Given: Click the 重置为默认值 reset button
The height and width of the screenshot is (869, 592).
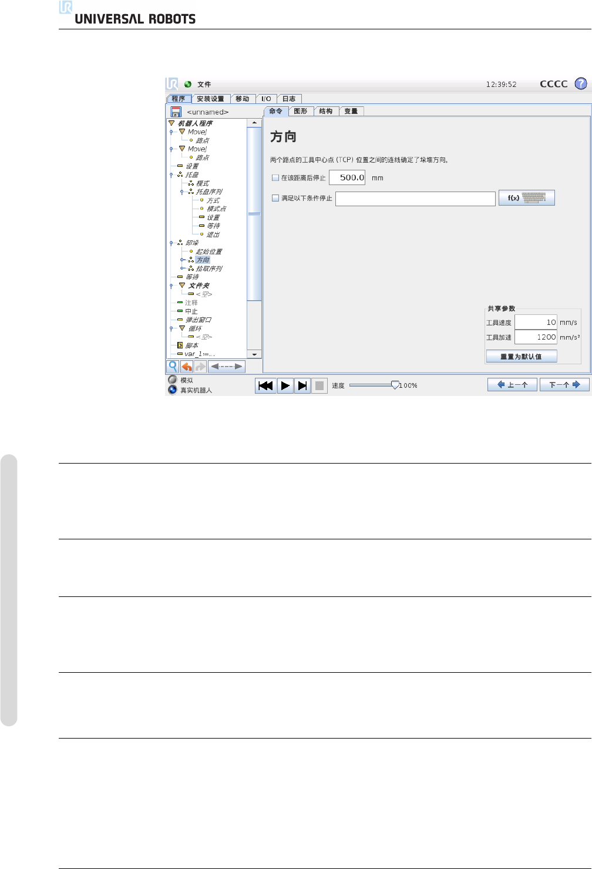Looking at the screenshot, I should point(521,357).
